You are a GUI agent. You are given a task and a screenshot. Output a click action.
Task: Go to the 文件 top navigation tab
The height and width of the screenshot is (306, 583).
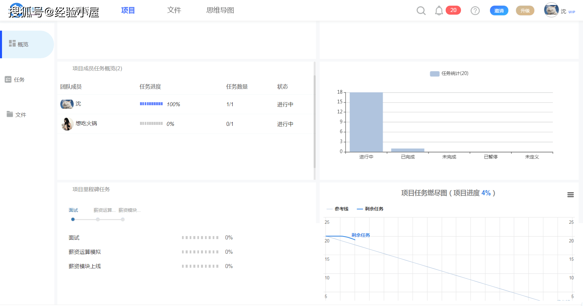point(174,10)
